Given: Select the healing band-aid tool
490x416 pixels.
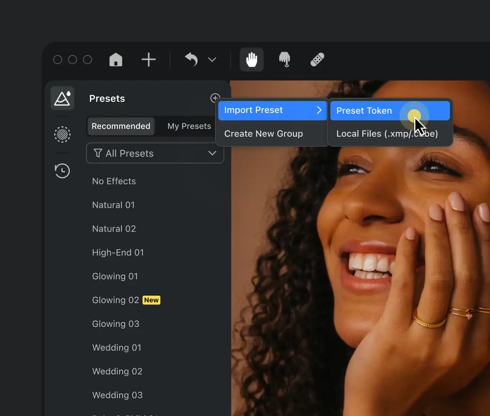Looking at the screenshot, I should click(317, 59).
